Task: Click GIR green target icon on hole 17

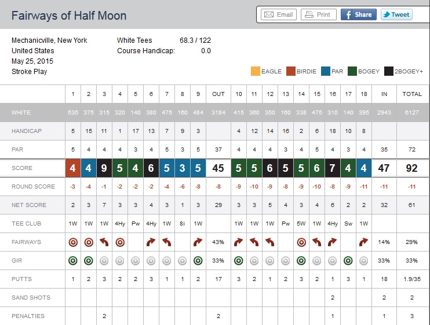Action: tap(348, 261)
